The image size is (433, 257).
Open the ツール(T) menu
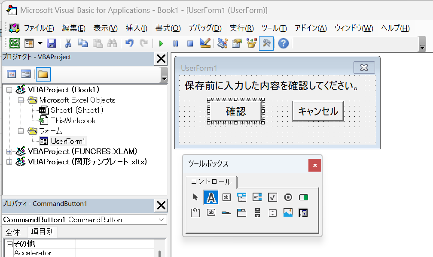click(274, 28)
